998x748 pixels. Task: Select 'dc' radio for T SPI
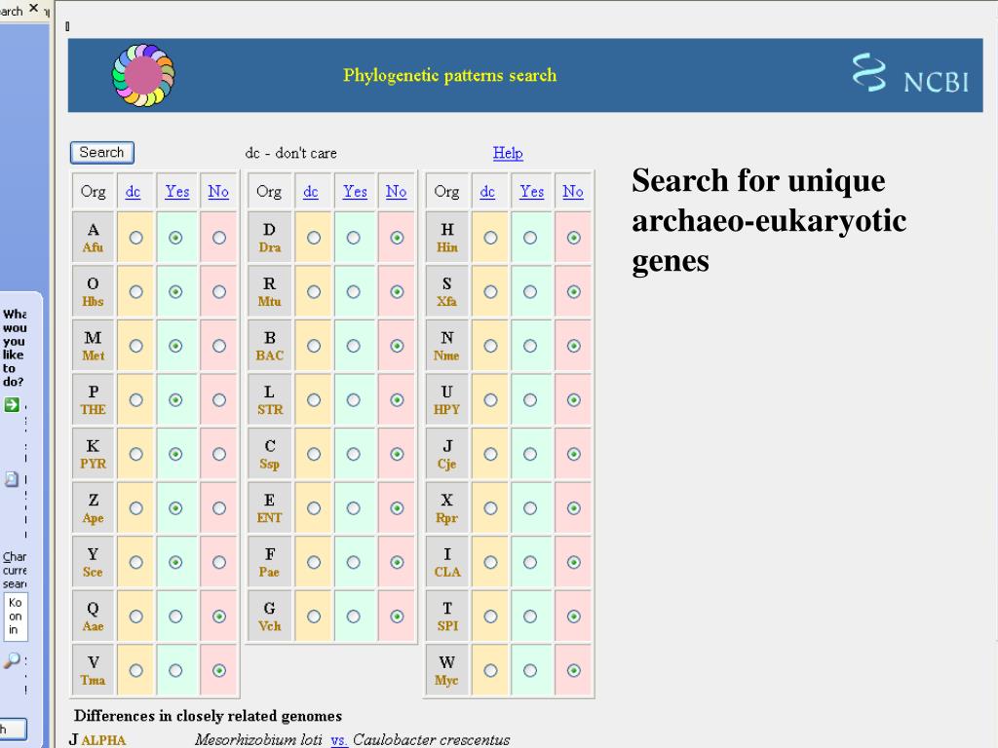pos(490,617)
